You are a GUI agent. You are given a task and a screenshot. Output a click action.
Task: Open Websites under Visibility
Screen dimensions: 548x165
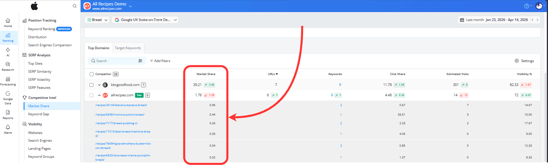coord(35,133)
